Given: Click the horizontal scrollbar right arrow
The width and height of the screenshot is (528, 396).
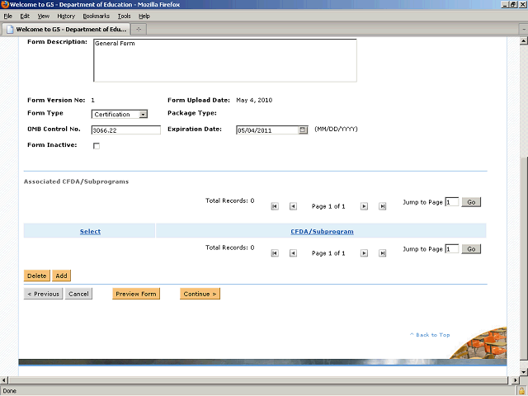Looking at the screenshot, I should pyautogui.click(x=515, y=380).
